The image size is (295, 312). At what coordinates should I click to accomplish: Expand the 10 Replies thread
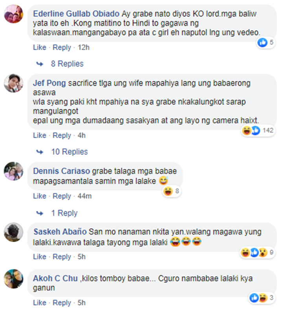70,152
